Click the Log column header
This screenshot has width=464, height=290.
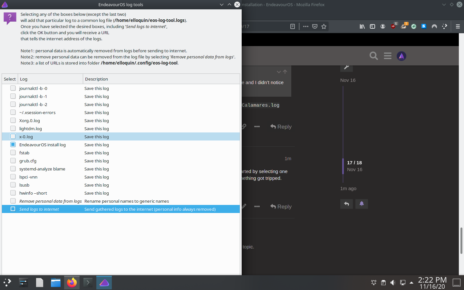click(50, 79)
